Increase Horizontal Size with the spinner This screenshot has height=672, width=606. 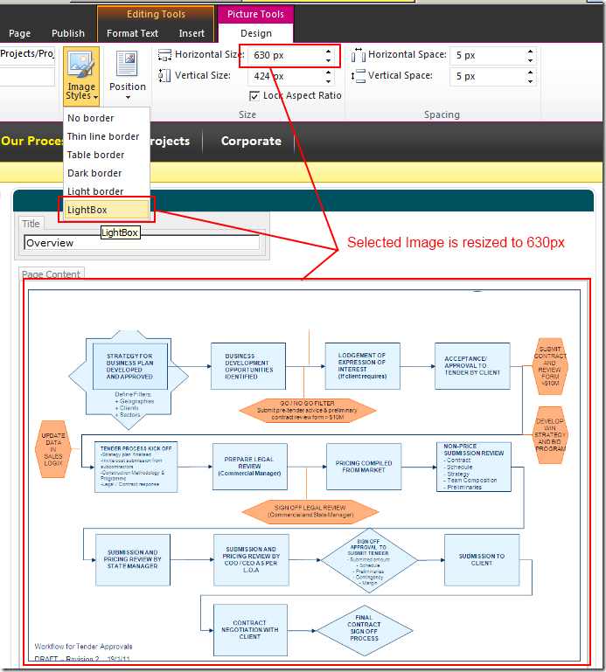point(328,51)
